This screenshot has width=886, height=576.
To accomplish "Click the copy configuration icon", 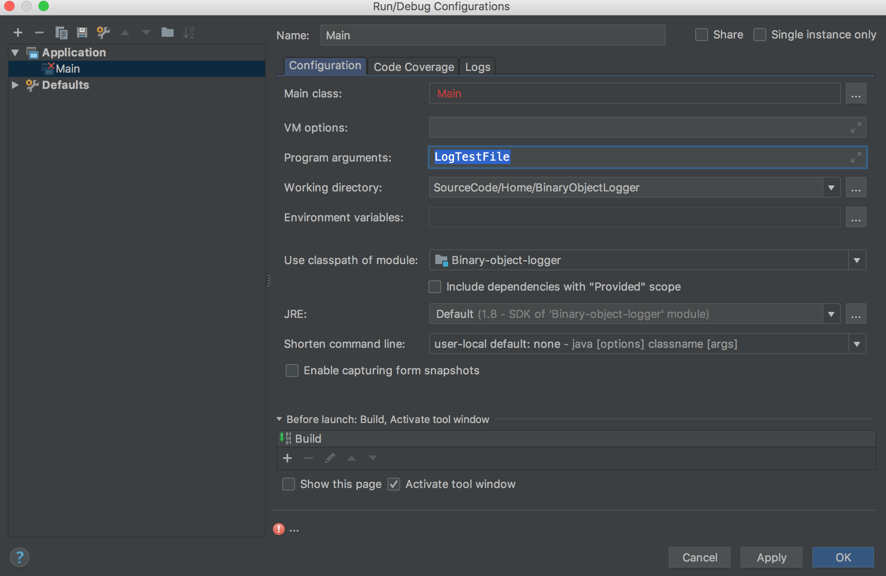I will click(x=61, y=32).
